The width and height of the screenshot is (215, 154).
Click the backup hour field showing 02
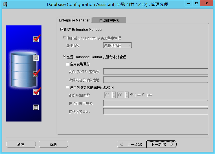[108, 95]
